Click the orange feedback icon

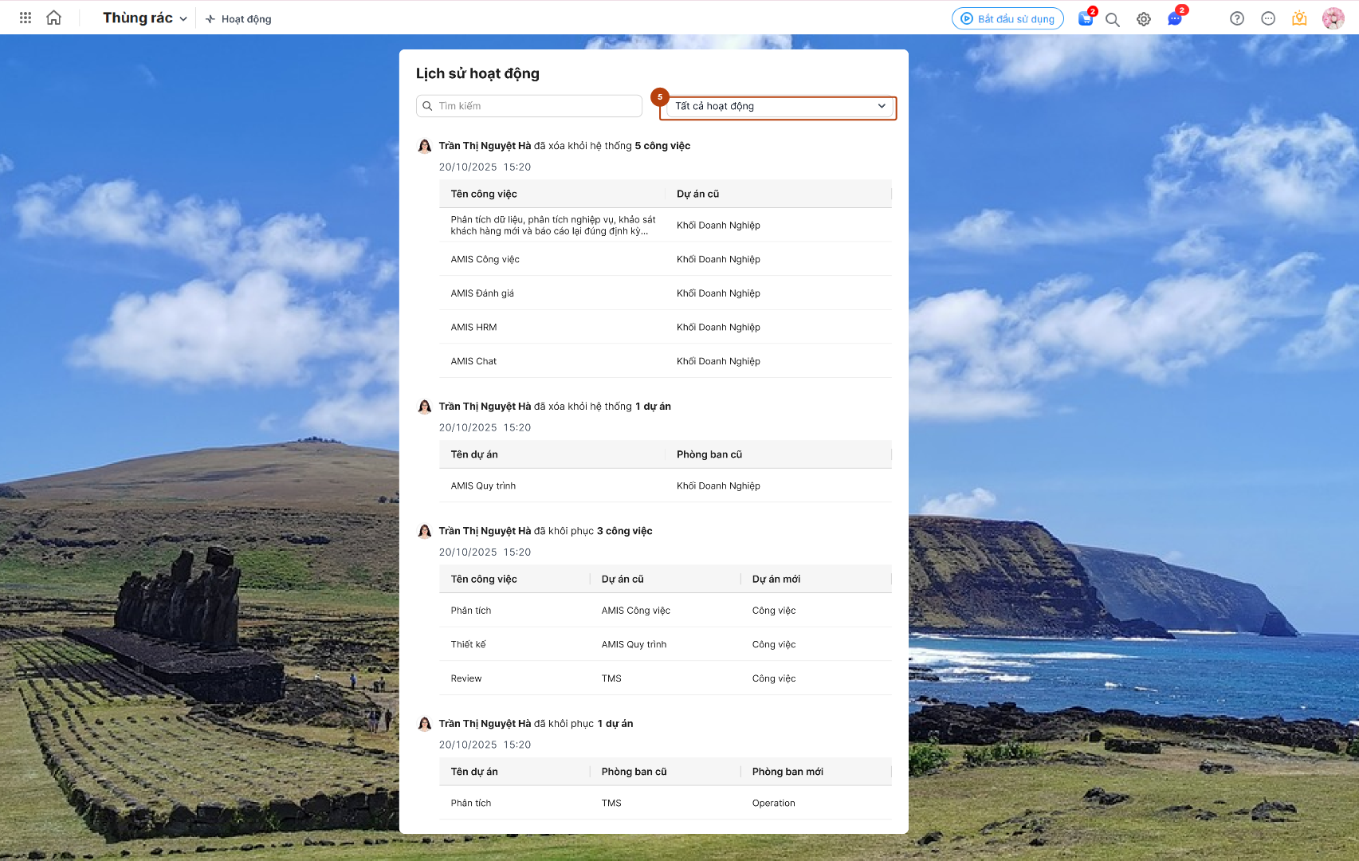1299,18
